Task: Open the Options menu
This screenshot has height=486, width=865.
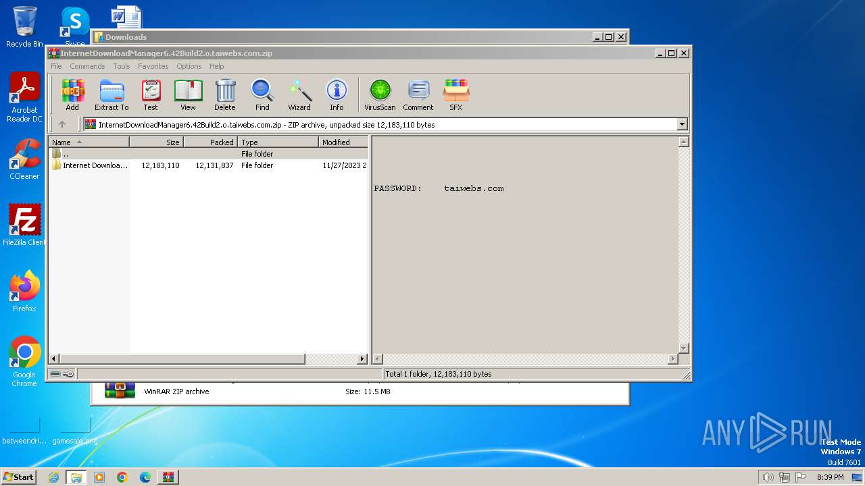Action: 189,66
